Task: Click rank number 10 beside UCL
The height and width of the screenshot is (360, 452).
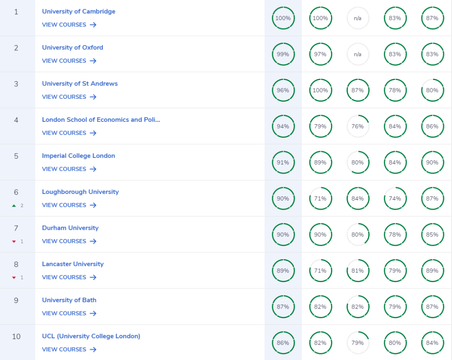Action: coord(16,337)
